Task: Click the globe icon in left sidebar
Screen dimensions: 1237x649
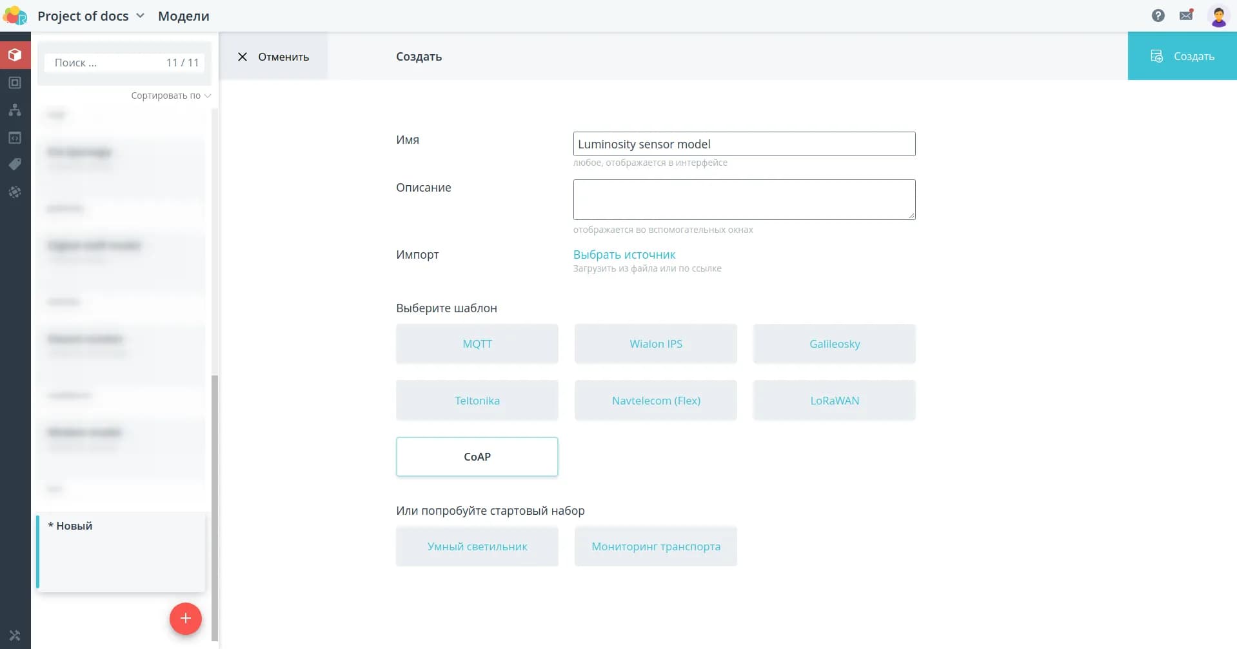Action: [x=15, y=192]
